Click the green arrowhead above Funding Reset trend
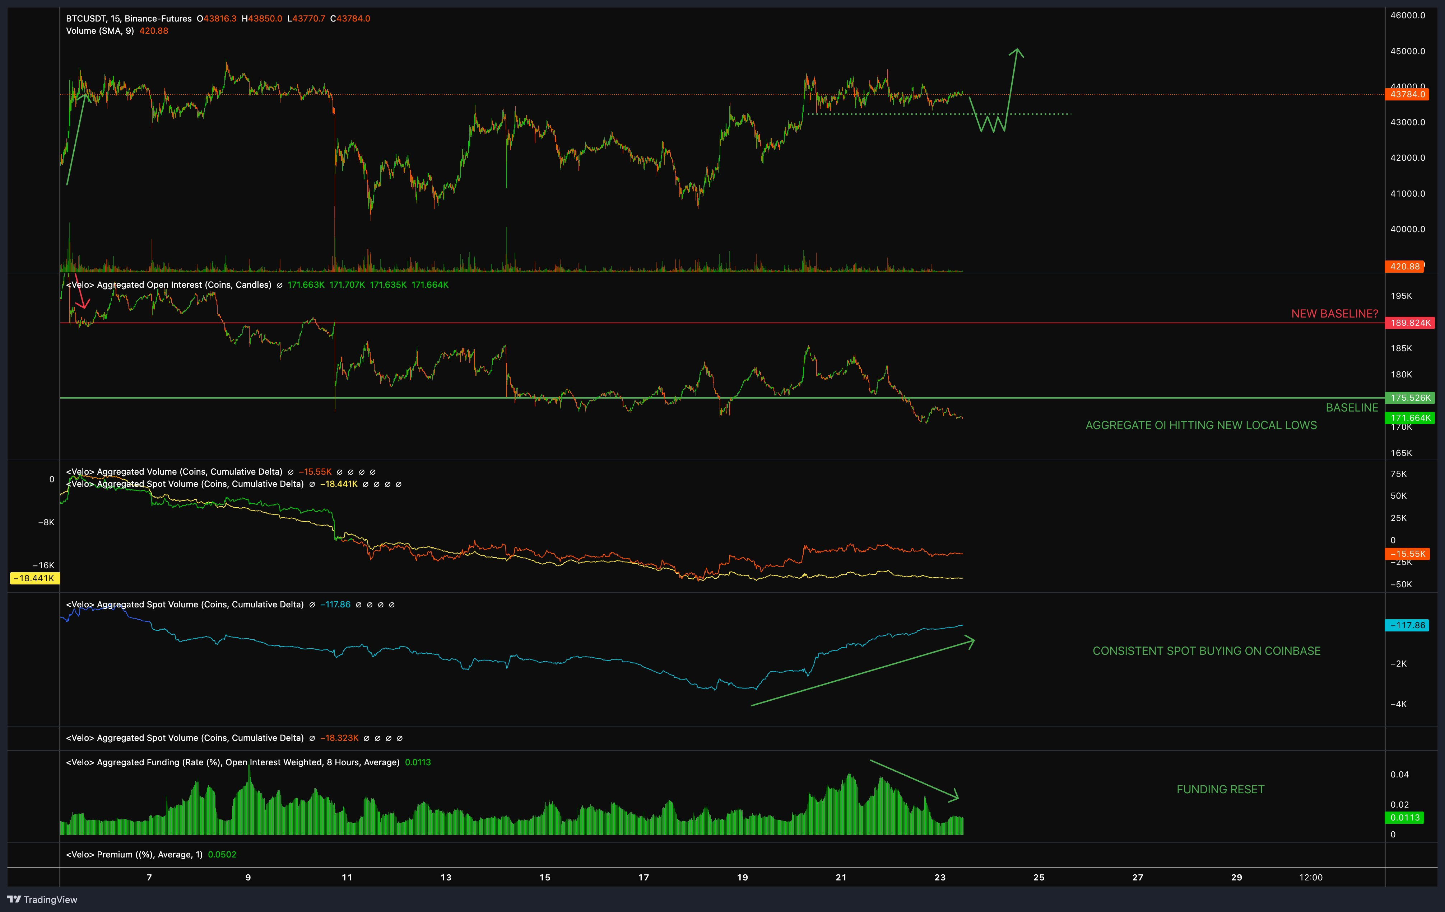Viewport: 1445px width, 912px height. [954, 796]
